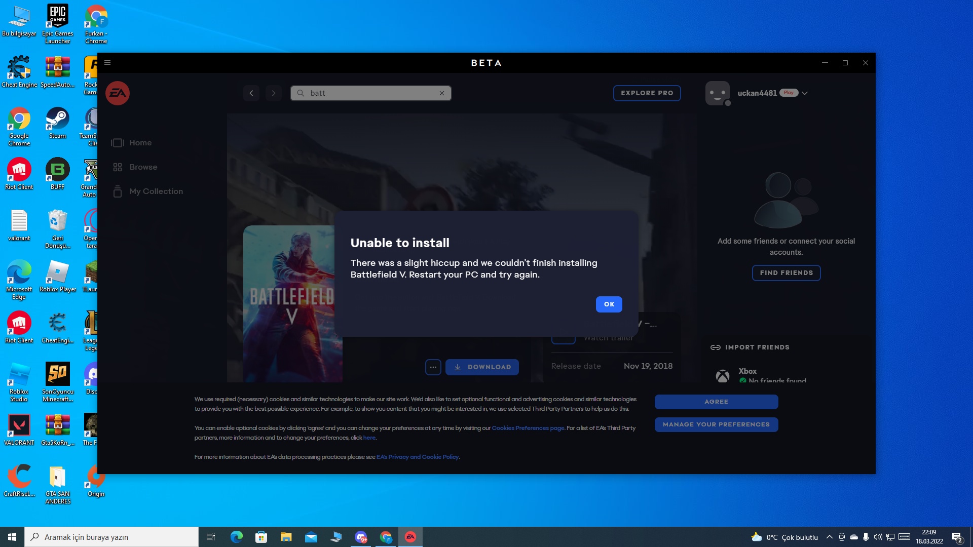Open the Roblox Player desktop icon
The height and width of the screenshot is (547, 973).
click(x=57, y=276)
